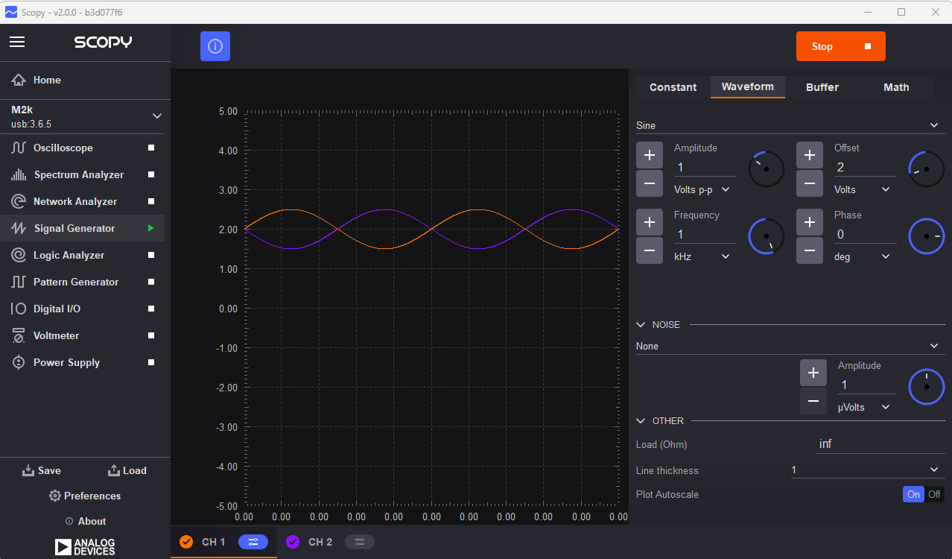Toggle the Network Analyzer run square

click(151, 201)
